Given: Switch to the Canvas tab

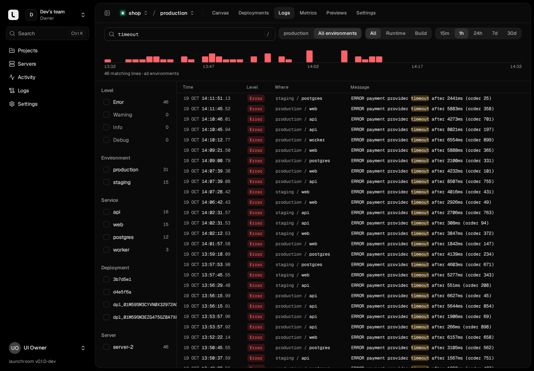Looking at the screenshot, I should tap(220, 13).
